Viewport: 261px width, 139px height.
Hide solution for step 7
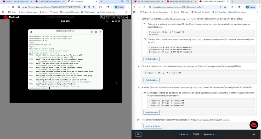pyautogui.click(x=151, y=59)
